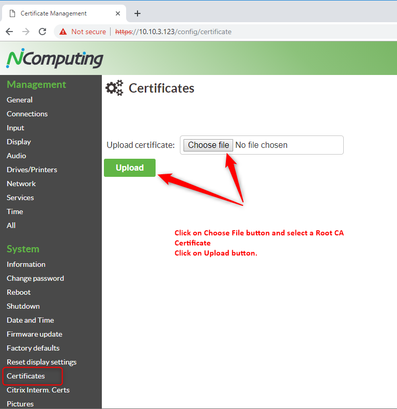The width and height of the screenshot is (397, 409).
Task: Select the Certificate Management browser tab
Action: [x=64, y=13]
